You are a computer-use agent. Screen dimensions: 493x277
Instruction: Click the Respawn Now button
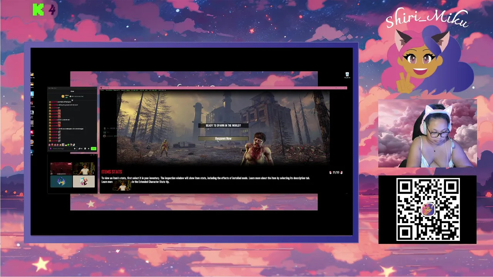[x=223, y=138]
